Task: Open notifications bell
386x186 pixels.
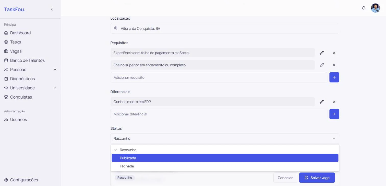Action: point(364,8)
